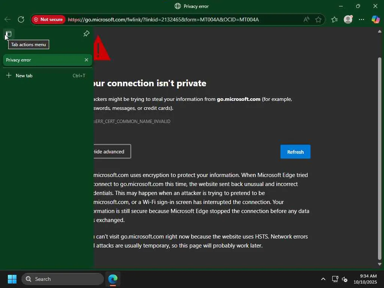Screen dimensions: 384x288
Task: Restore down the Edge window
Action: coord(358,6)
